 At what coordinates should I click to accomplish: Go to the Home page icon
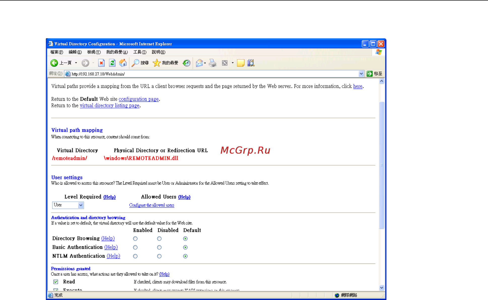point(123,63)
